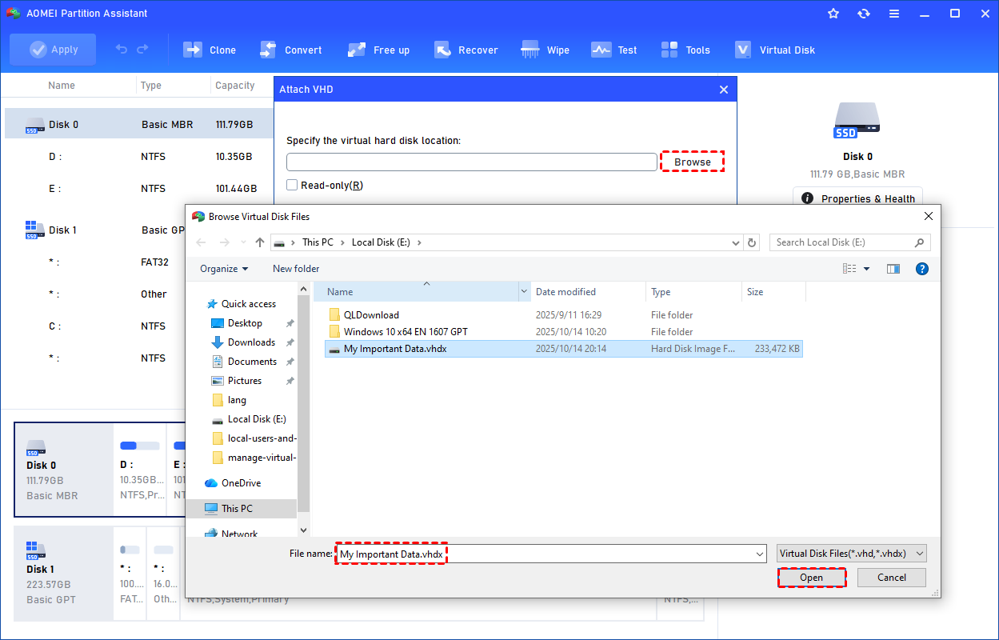Open the Tools menu

point(685,50)
